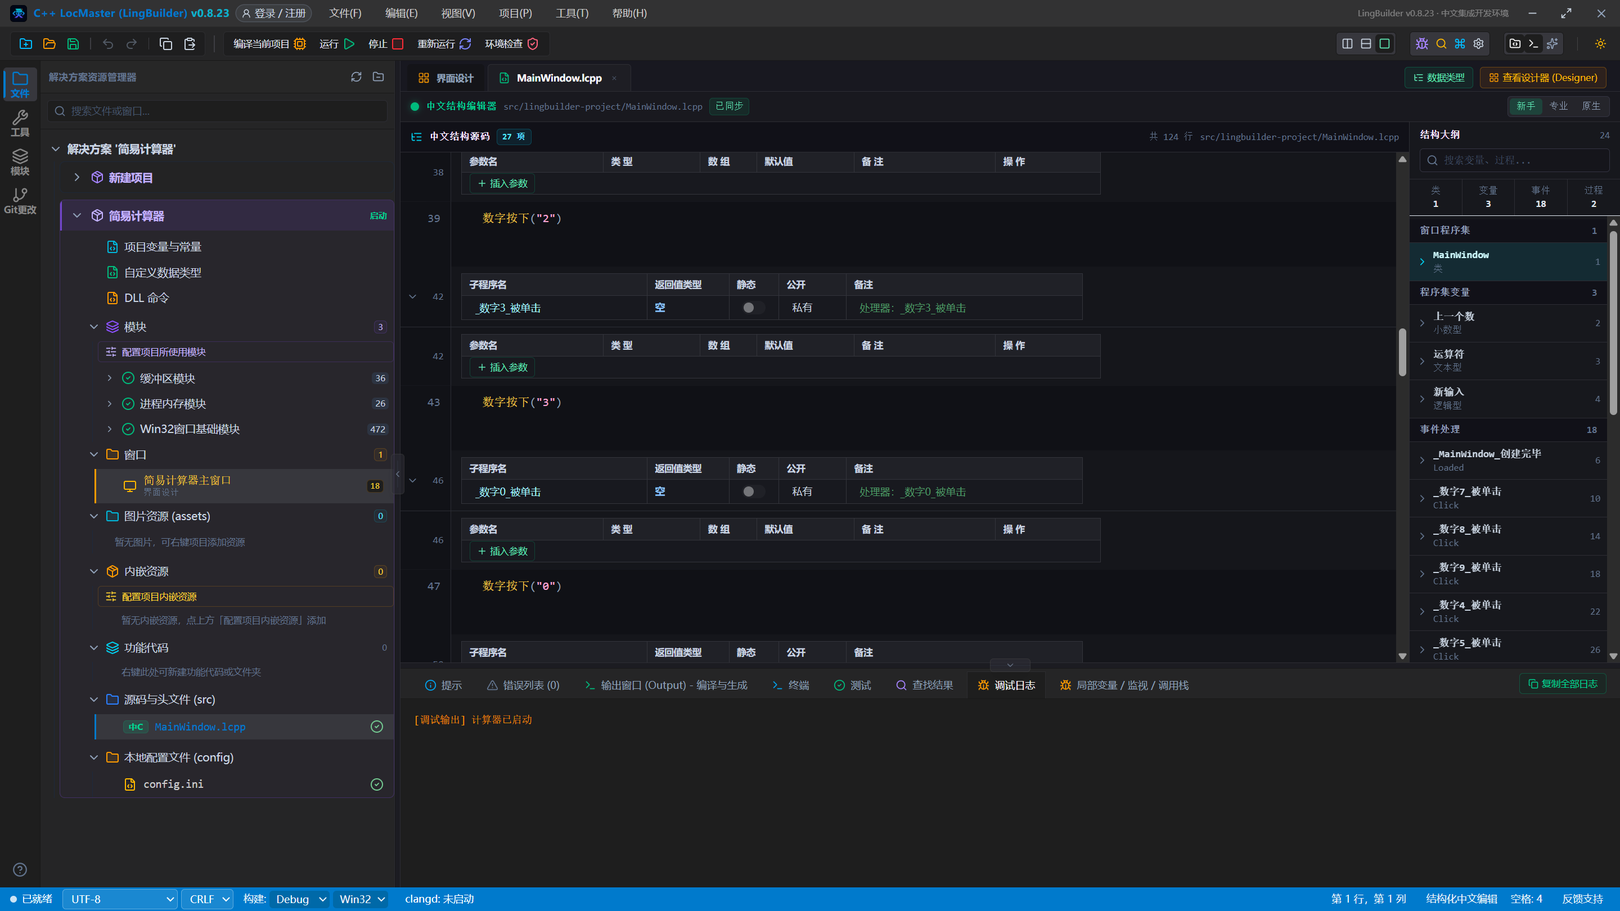Click 查看设计器 (Designer) button
This screenshot has height=911, width=1620.
[1542, 78]
